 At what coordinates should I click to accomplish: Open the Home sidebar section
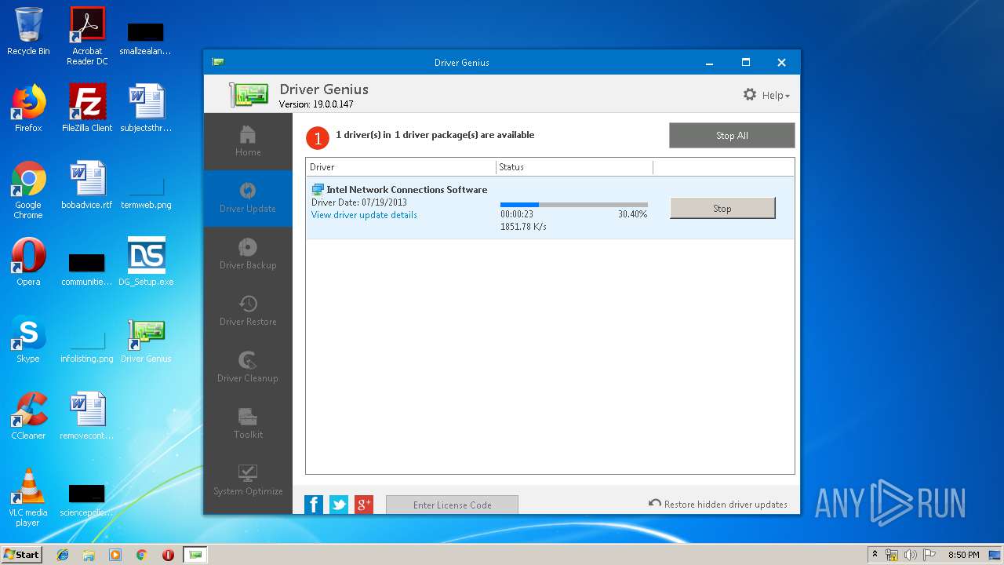[248, 142]
